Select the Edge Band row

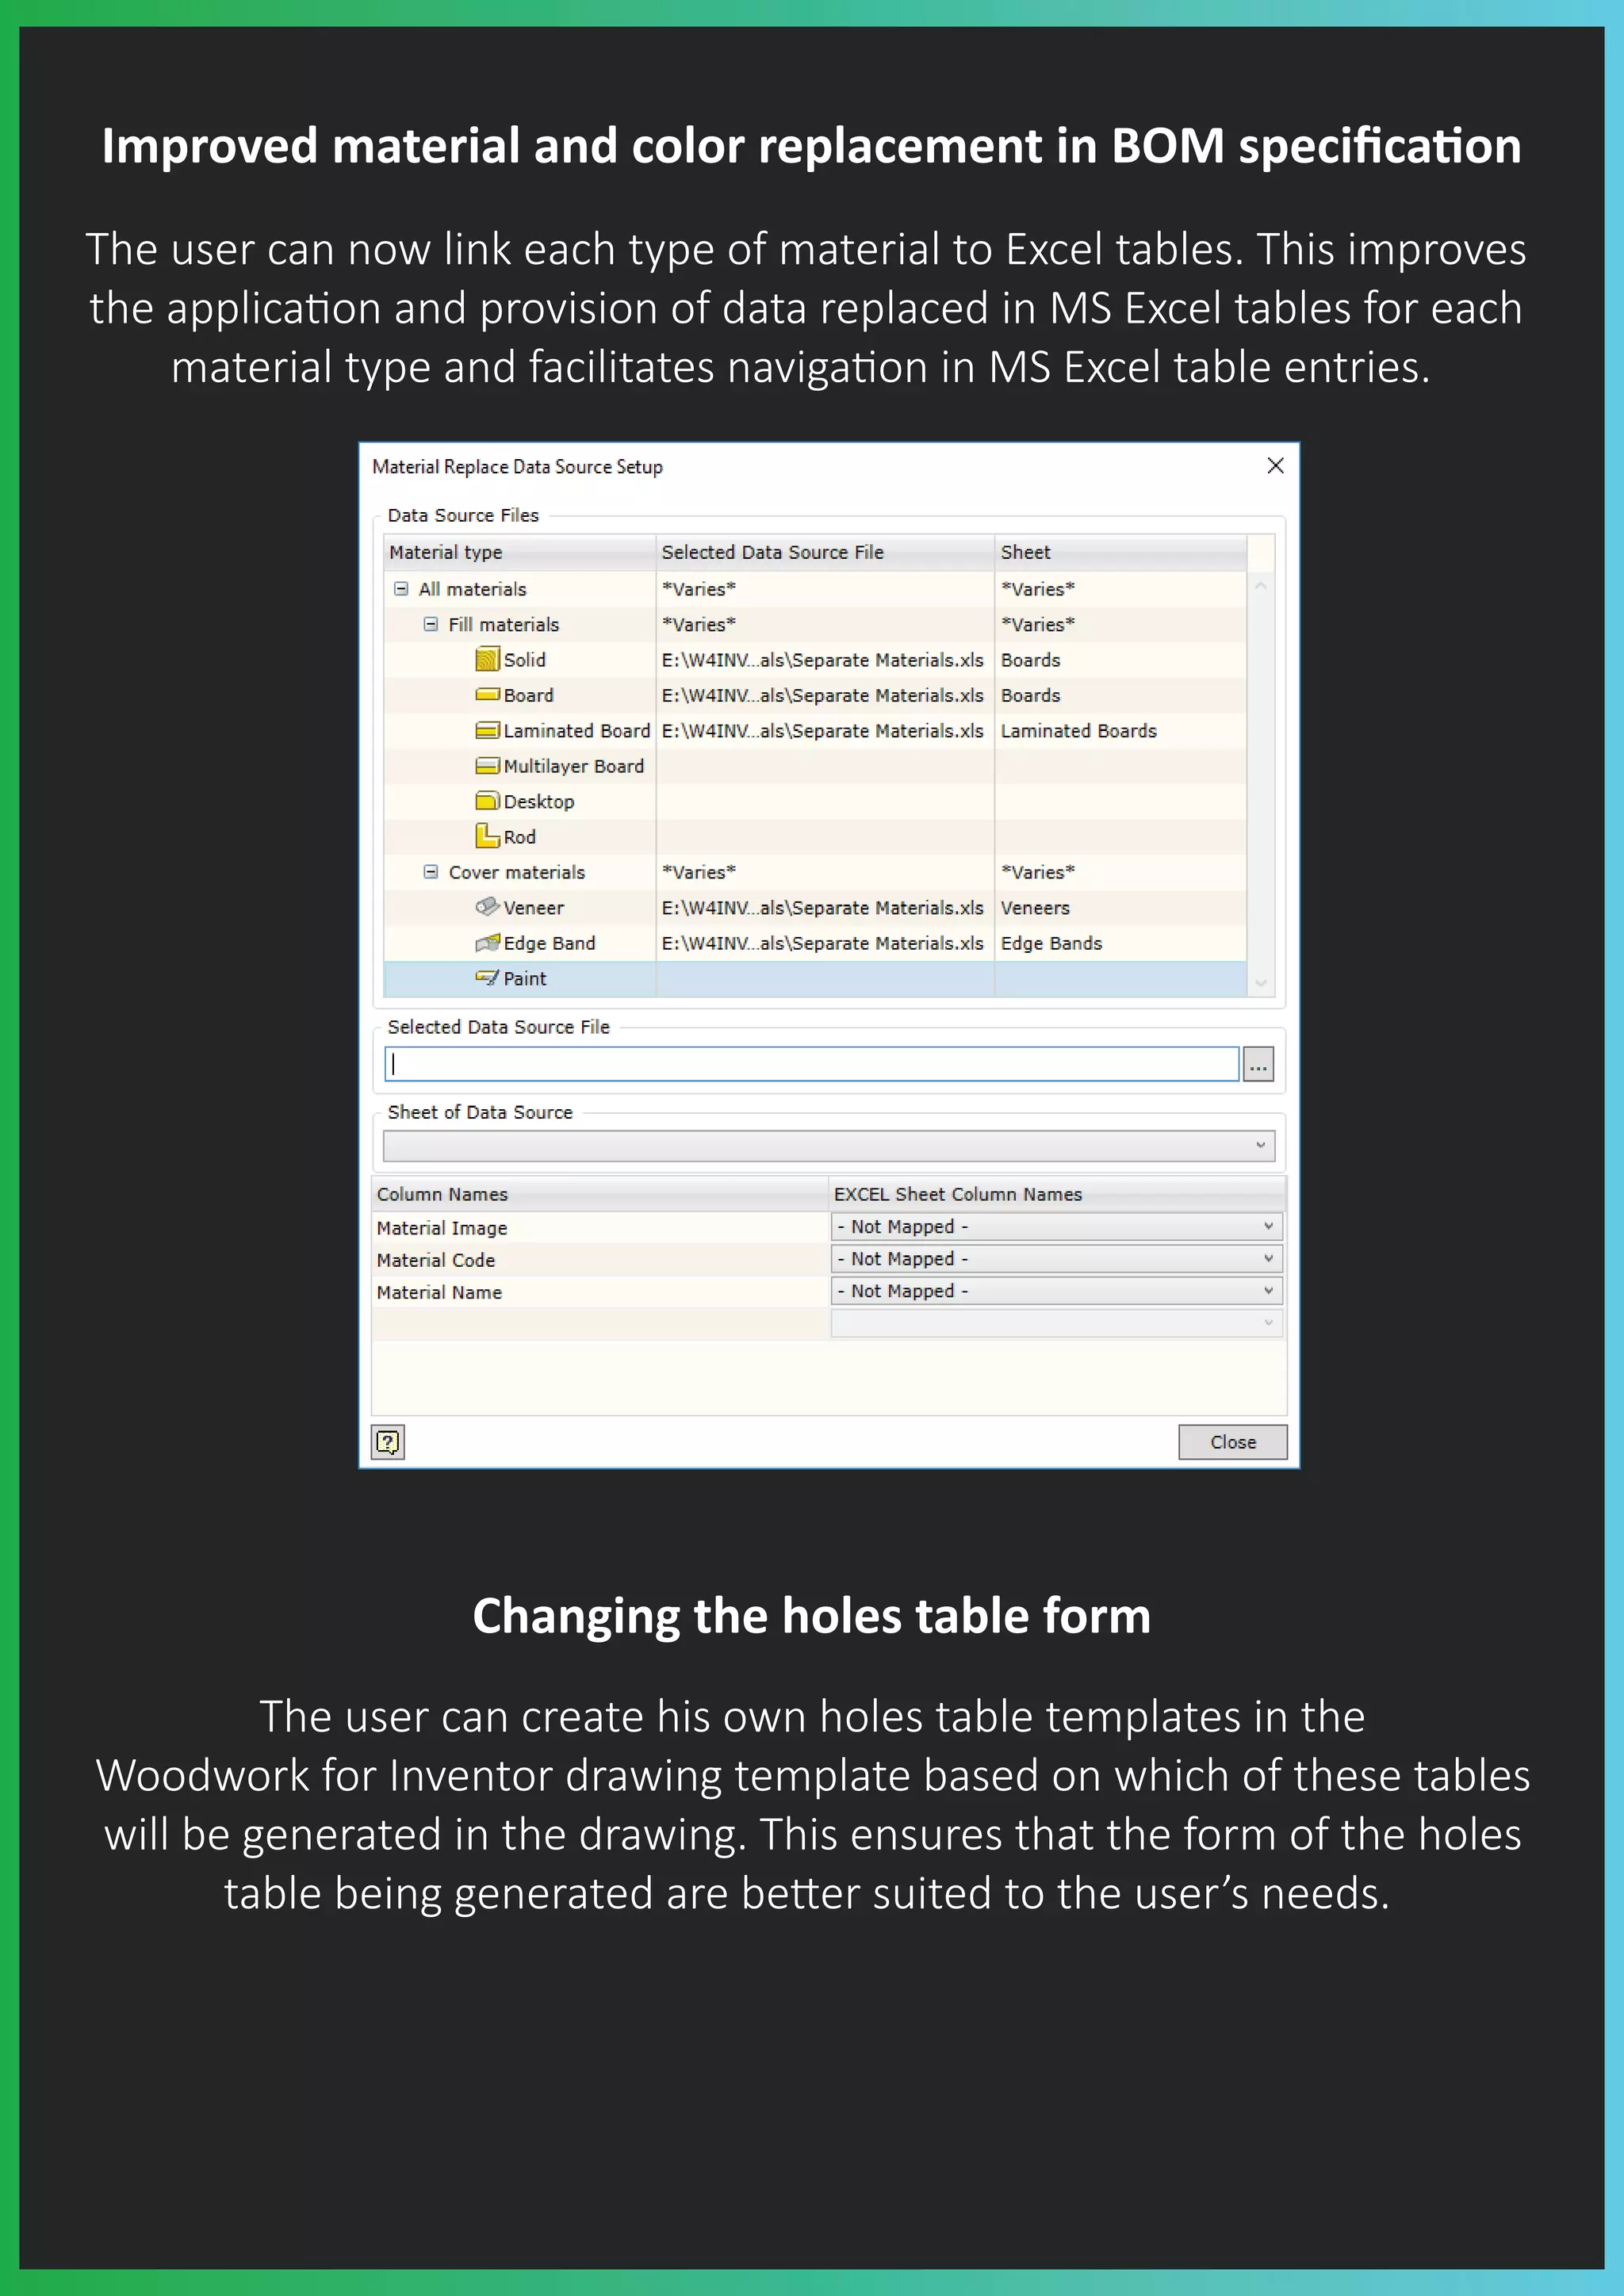pos(815,942)
